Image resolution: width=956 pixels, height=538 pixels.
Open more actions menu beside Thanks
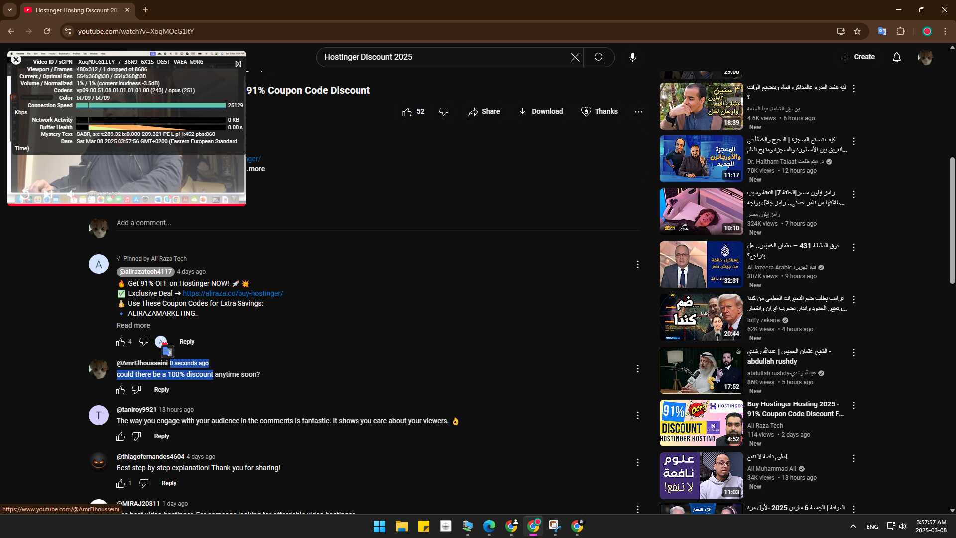coord(639,112)
